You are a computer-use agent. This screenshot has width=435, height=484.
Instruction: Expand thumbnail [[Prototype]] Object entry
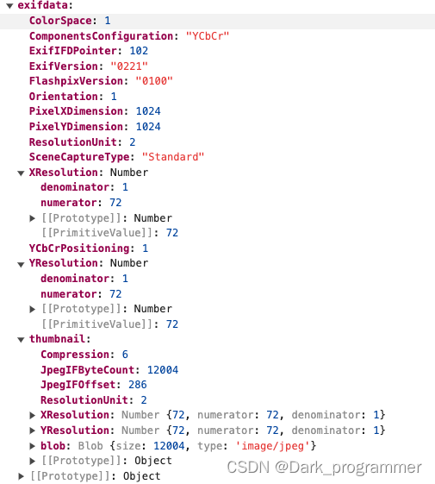point(33,462)
